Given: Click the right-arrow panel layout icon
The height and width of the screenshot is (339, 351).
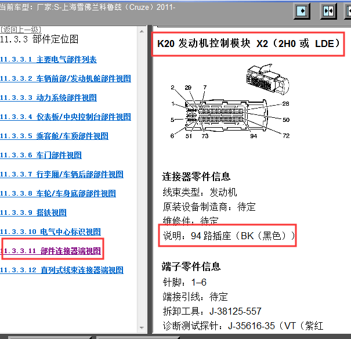Looking at the screenshot, I should point(302,11).
